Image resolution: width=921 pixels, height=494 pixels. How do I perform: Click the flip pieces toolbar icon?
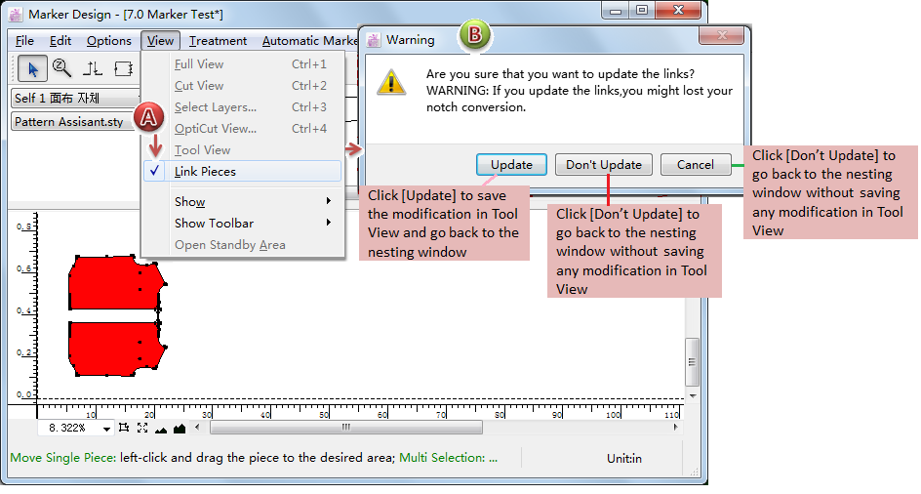pyautogui.click(x=93, y=68)
